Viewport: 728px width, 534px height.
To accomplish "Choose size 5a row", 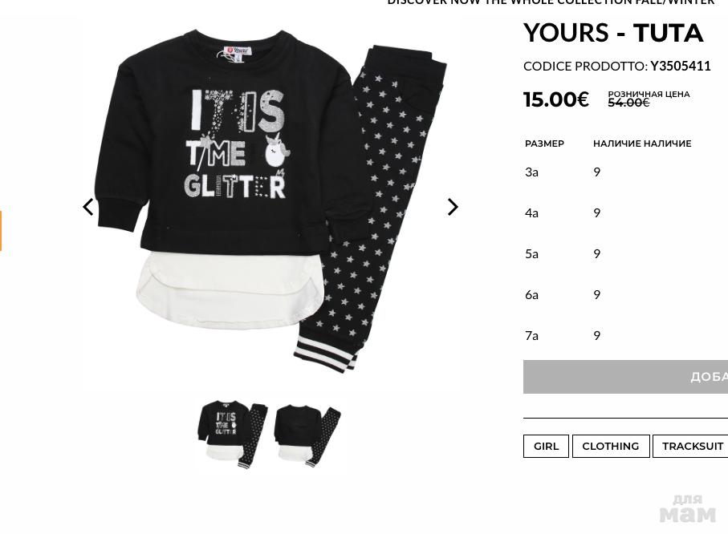I will [x=625, y=254].
